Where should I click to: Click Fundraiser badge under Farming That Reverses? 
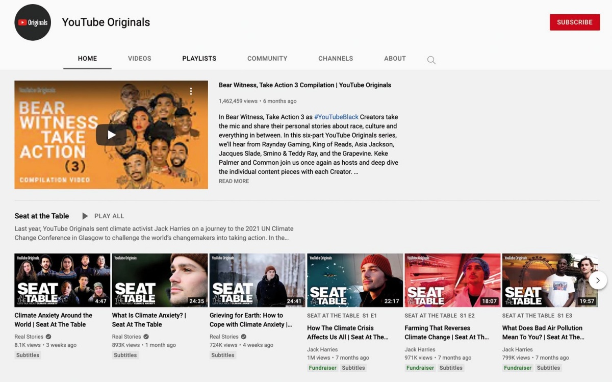pyautogui.click(x=420, y=368)
